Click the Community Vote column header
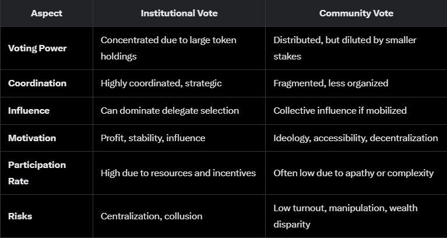 click(356, 13)
